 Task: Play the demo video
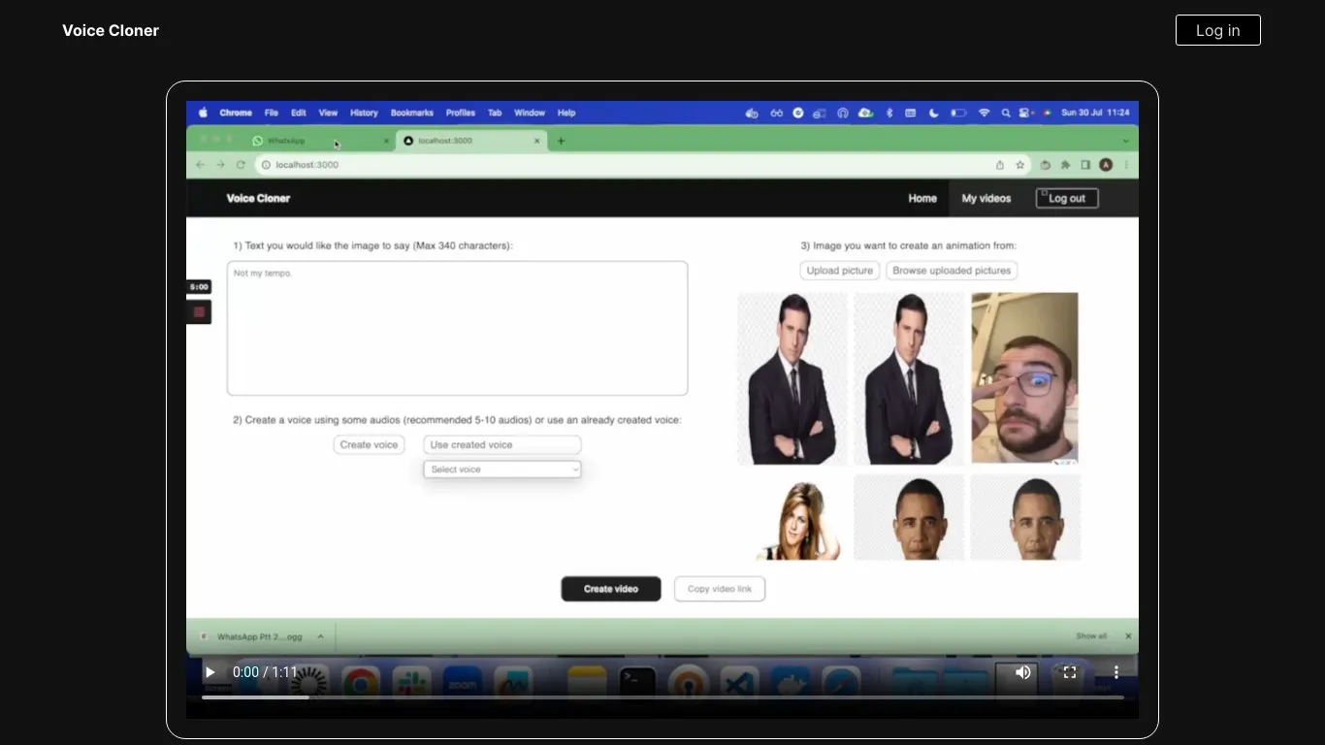(210, 672)
